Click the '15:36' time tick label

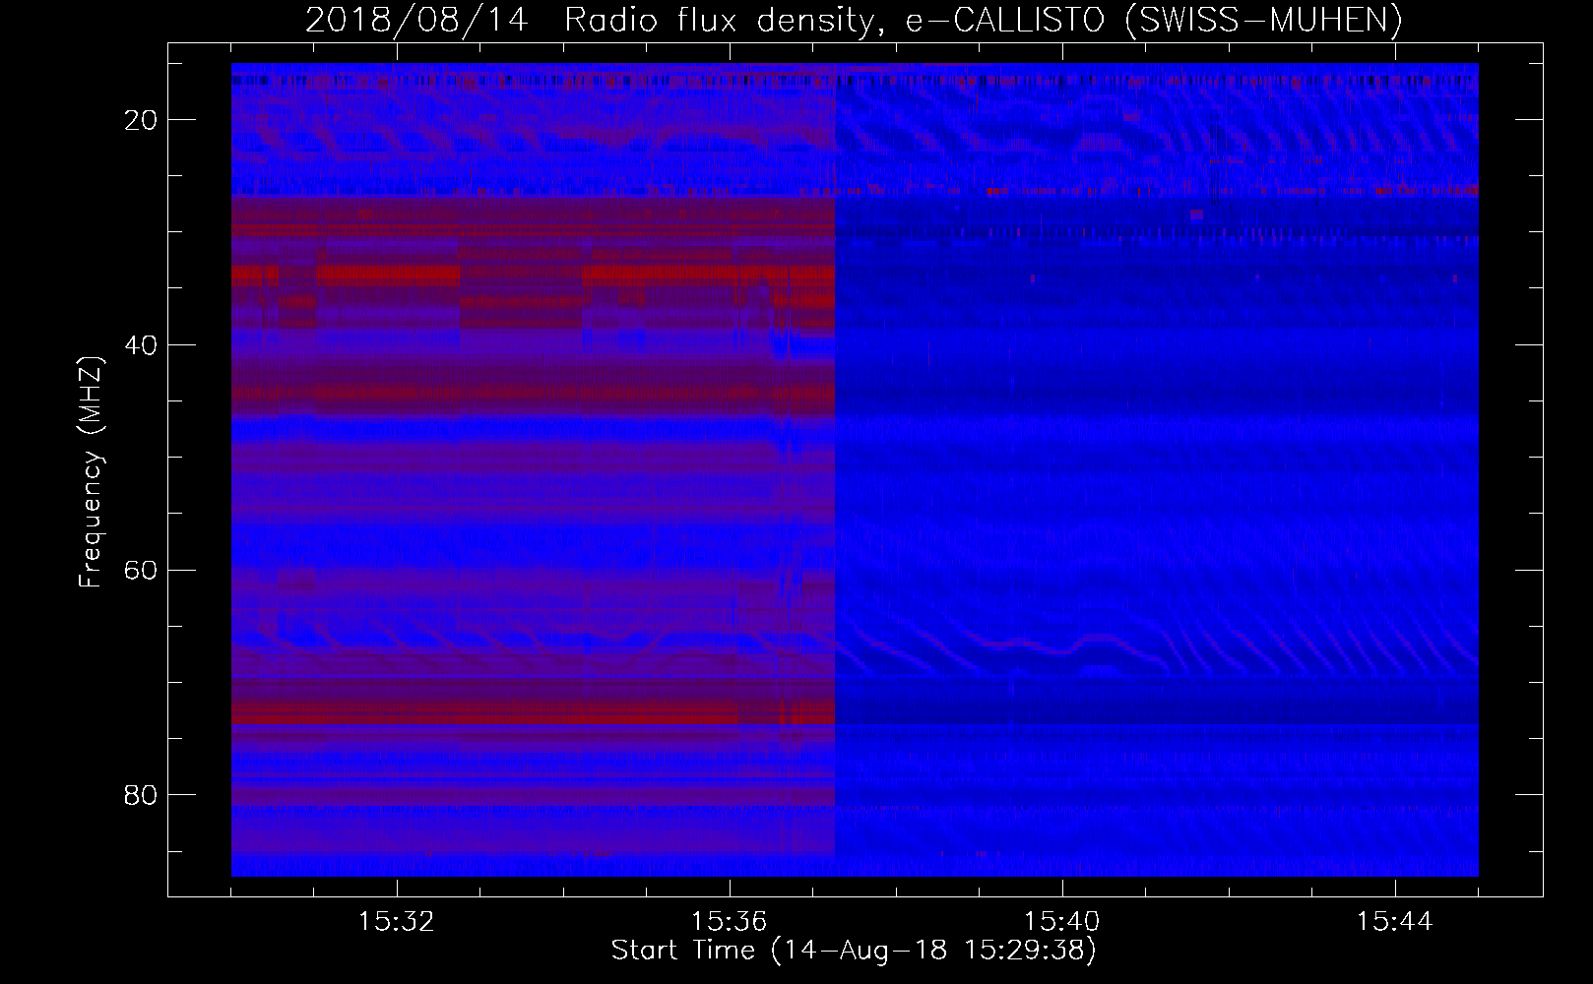730,922
